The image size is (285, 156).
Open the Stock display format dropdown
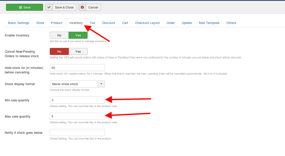point(77,84)
